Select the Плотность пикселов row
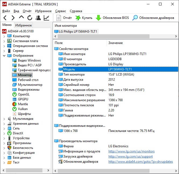179x174 pixels. pos(118,105)
